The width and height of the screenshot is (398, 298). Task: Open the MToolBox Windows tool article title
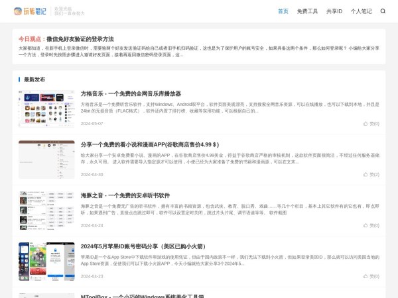pyautogui.click(x=143, y=296)
